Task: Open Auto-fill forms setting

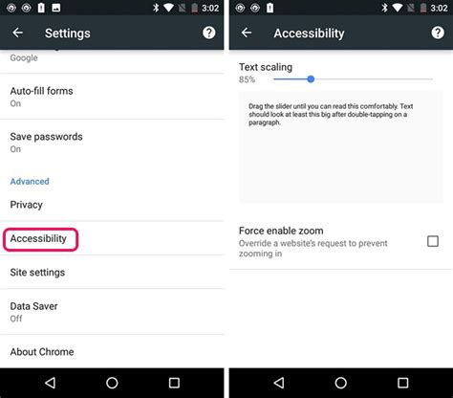Action: tap(112, 97)
